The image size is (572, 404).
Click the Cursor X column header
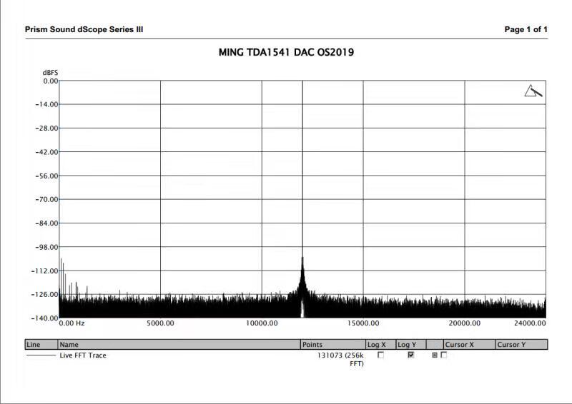(470, 345)
